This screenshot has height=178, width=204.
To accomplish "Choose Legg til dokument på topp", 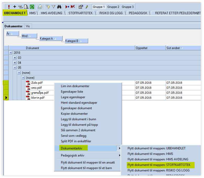I will (x=79, y=125).
